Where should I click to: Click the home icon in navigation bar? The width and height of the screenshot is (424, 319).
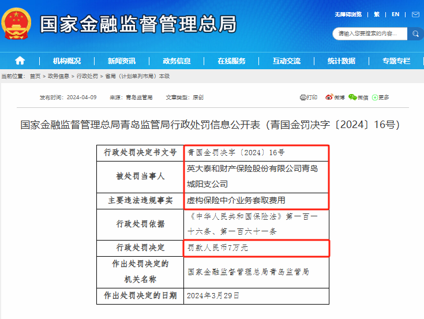point(20,61)
